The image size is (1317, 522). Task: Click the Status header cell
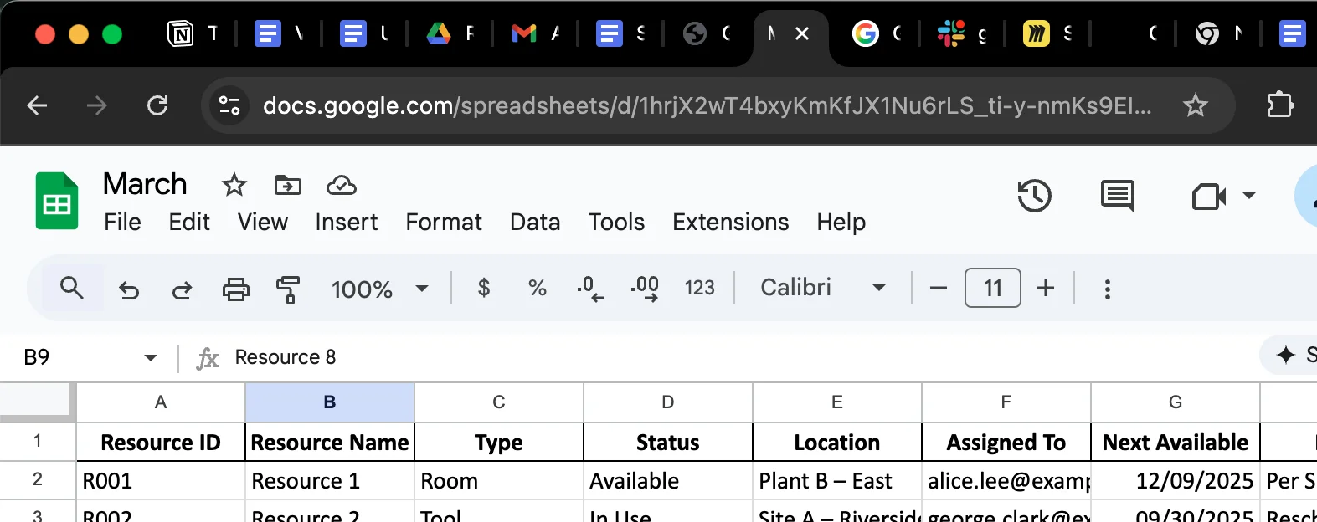point(668,442)
